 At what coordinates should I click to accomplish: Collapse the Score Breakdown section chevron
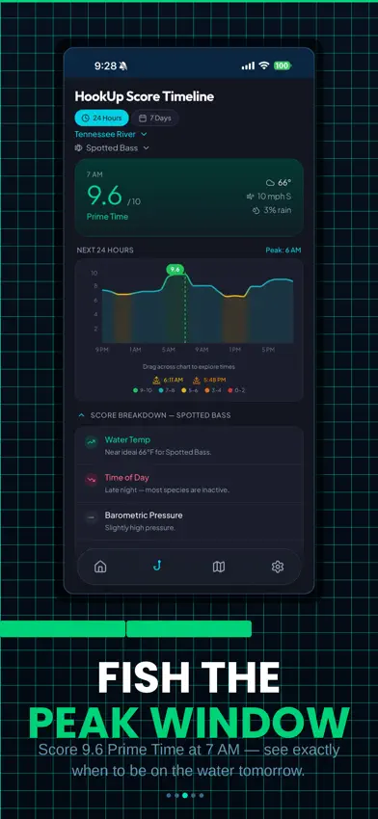[x=81, y=415]
